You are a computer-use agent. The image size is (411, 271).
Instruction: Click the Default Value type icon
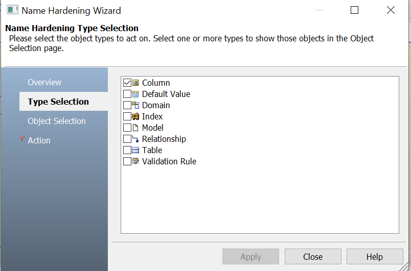135,94
